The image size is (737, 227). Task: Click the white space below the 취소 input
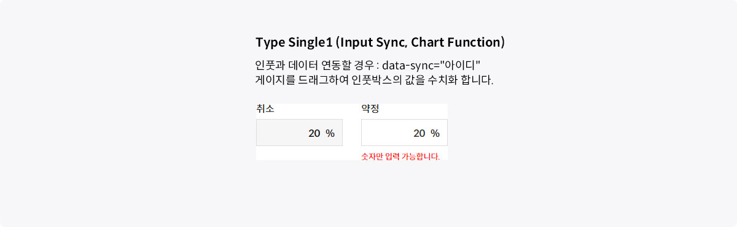pyautogui.click(x=299, y=153)
